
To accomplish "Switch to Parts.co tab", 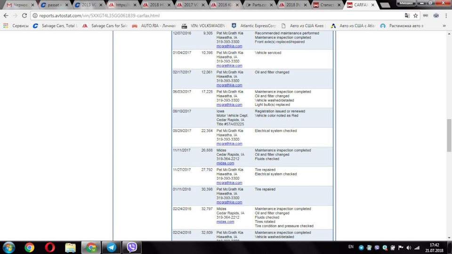I will click(x=258, y=5).
